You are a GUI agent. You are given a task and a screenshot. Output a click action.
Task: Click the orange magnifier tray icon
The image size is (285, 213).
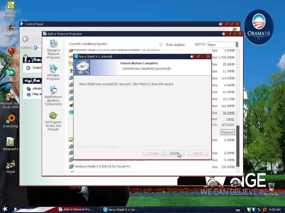[264, 210]
